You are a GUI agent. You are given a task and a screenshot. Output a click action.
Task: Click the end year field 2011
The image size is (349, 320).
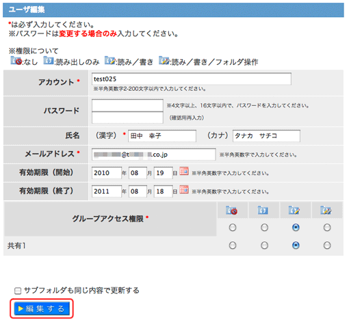point(107,191)
